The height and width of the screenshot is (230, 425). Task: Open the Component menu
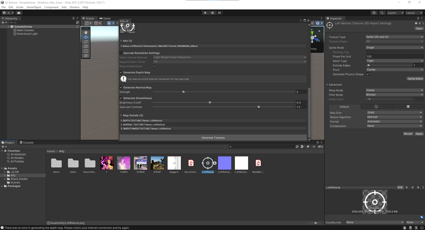(x=51, y=7)
